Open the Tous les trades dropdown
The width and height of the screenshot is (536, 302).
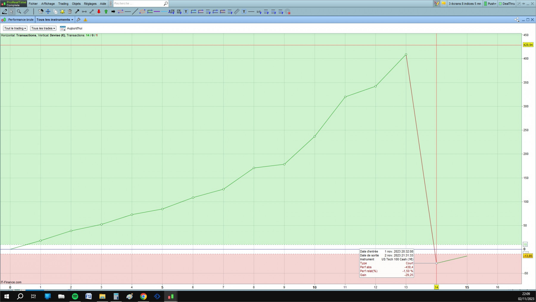tap(43, 28)
